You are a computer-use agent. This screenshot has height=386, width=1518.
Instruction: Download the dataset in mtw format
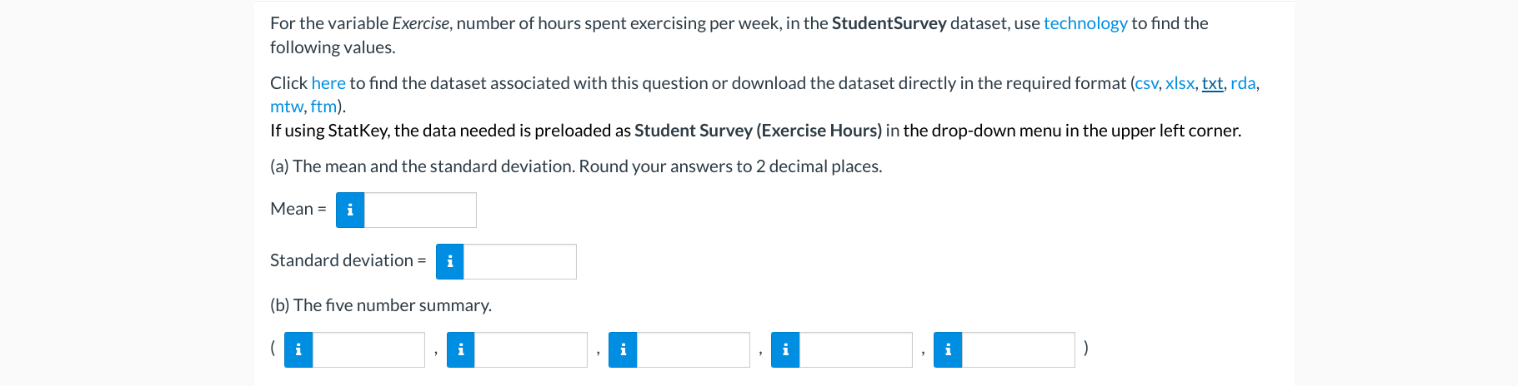click(286, 106)
